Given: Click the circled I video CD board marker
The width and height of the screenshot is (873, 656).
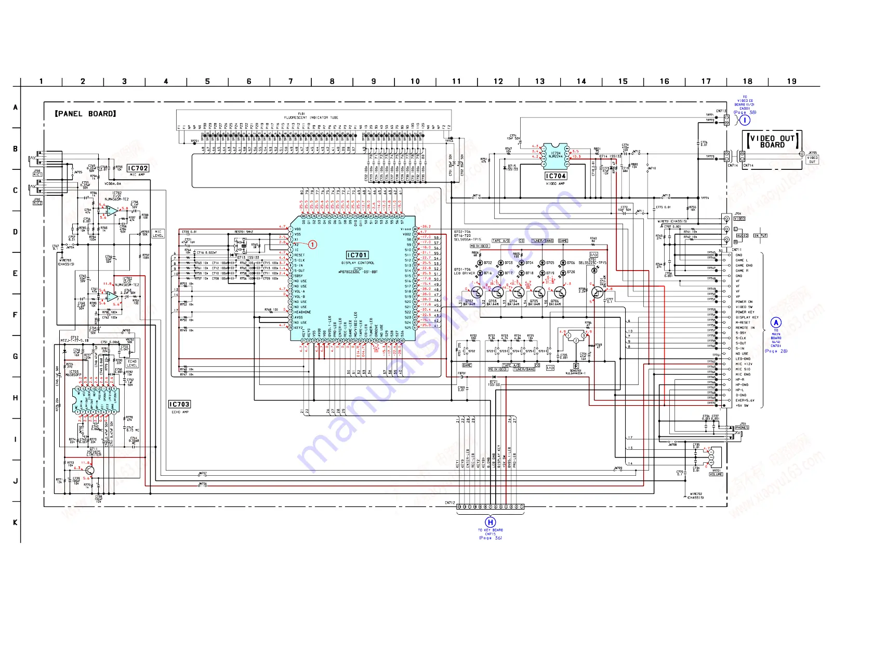Looking at the screenshot, I should (x=745, y=120).
